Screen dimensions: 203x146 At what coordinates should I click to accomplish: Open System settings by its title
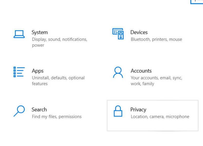(40, 33)
